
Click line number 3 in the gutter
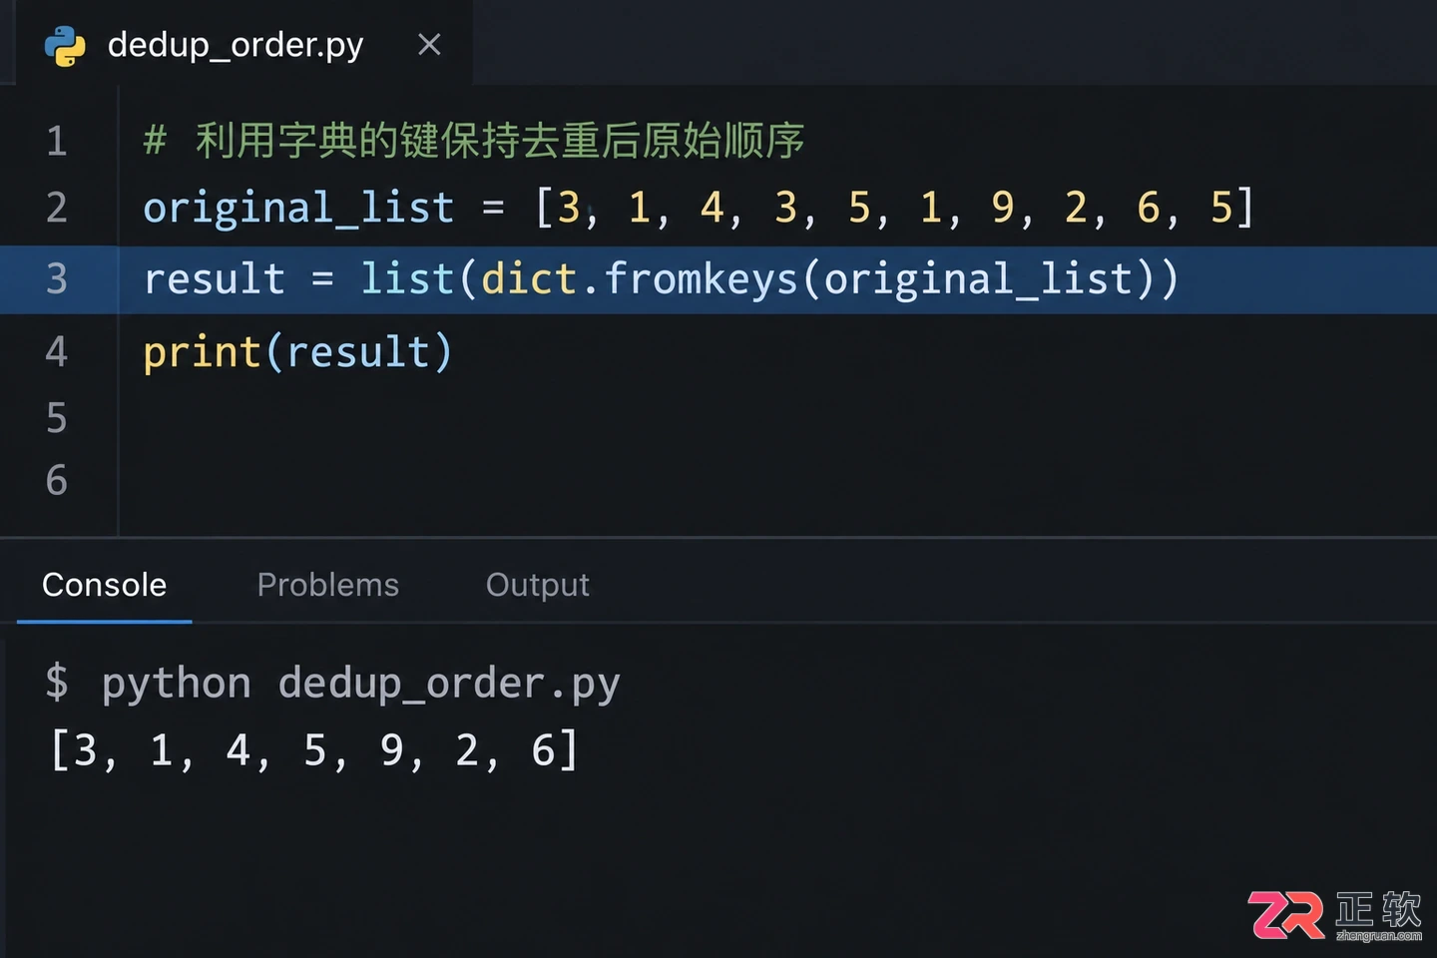pos(57,278)
